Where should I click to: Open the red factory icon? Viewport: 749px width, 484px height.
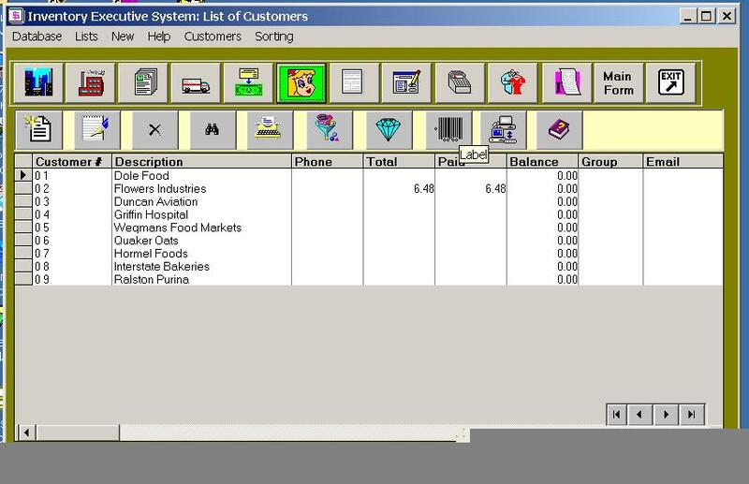point(91,83)
